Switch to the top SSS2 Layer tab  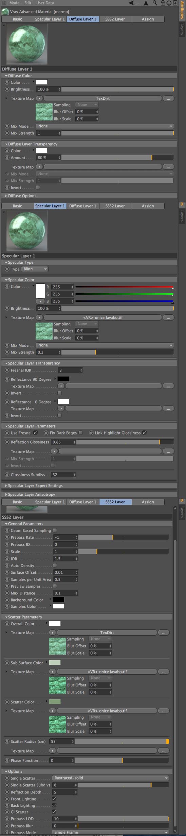coord(115,19)
